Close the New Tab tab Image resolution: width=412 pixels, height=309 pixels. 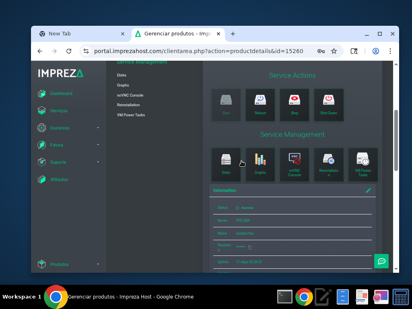[x=123, y=34]
